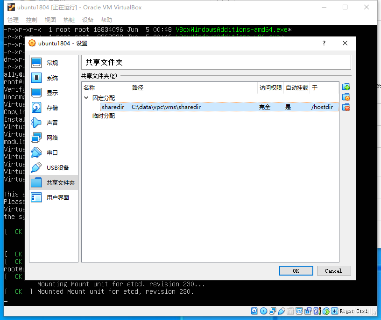This screenshot has height=320, width=381.
Task: Open the 热键 menu
Action: [69, 20]
